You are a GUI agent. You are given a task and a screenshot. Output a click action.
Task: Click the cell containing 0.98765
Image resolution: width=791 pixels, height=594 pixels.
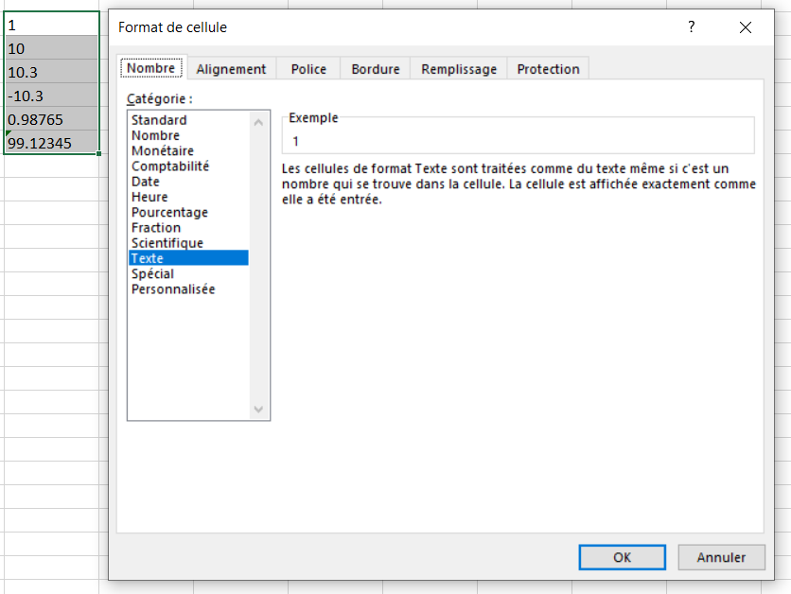[51, 119]
